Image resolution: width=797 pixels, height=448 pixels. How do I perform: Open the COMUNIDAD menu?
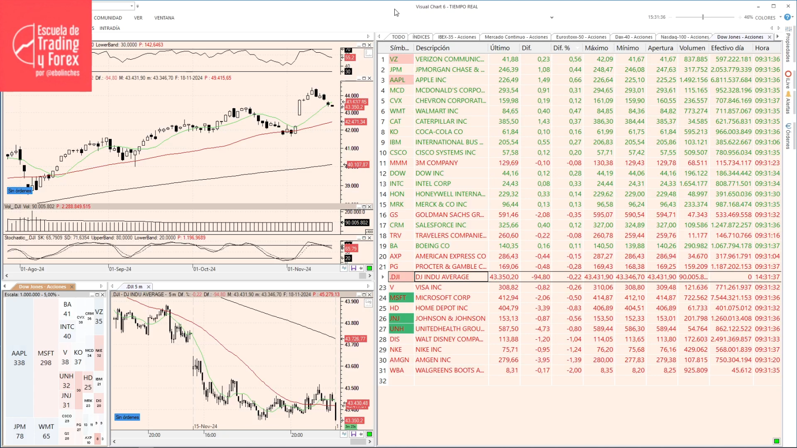108,18
